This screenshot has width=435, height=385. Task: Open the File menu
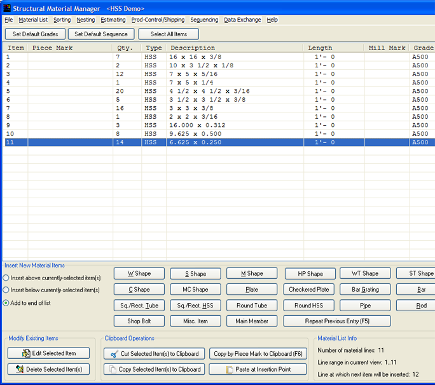pos(9,20)
